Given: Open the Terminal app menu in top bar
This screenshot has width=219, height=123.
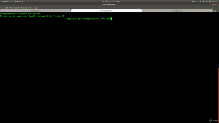Looking at the screenshot, I should point(17,1).
